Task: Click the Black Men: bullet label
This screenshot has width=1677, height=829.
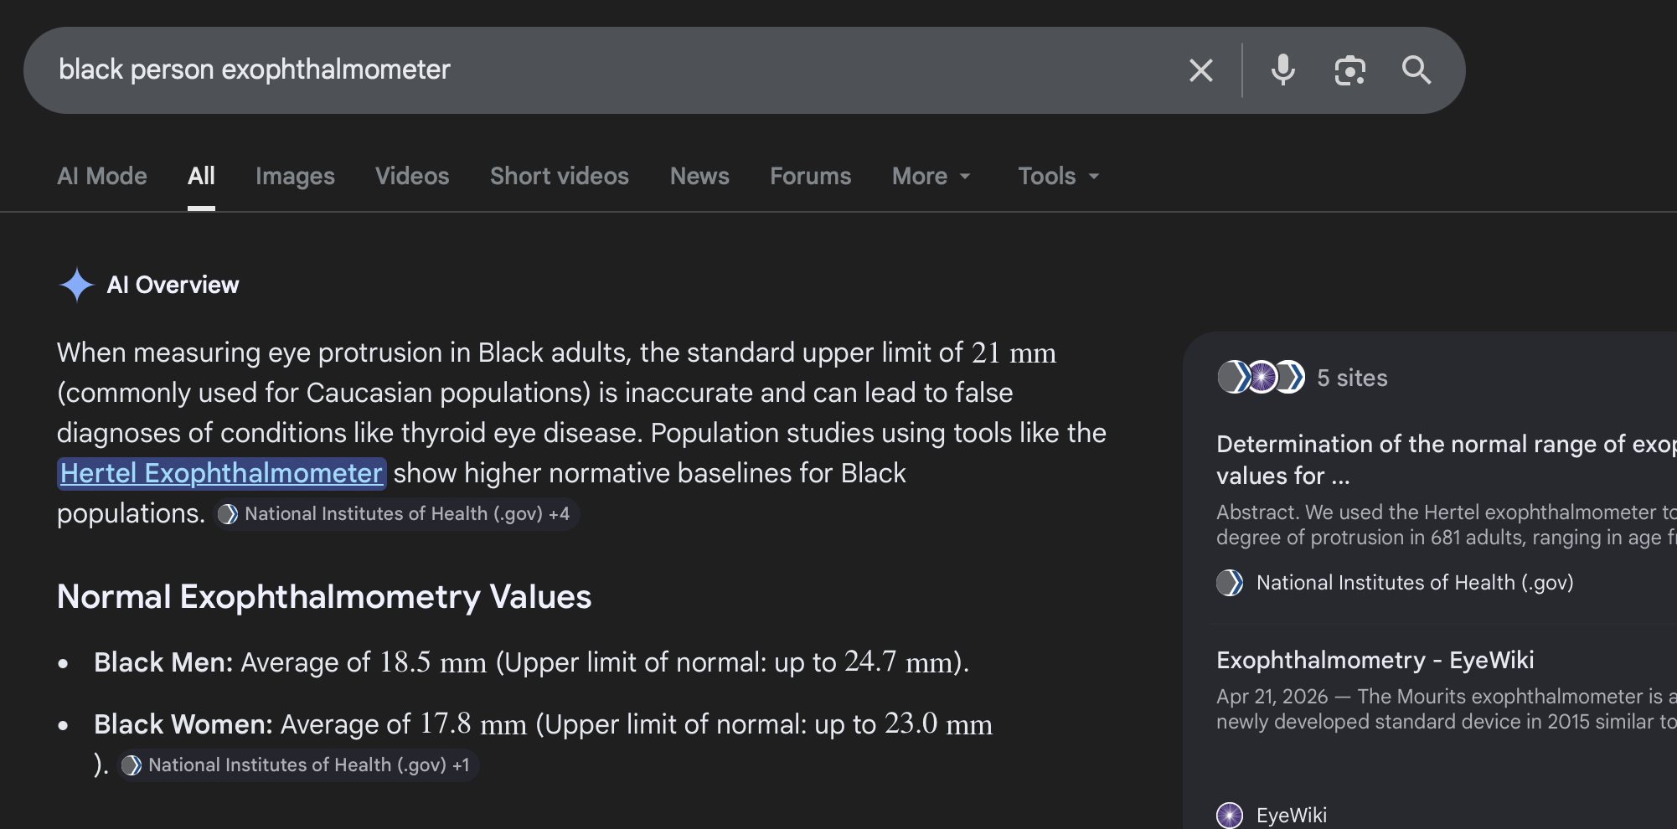Action: point(163,662)
